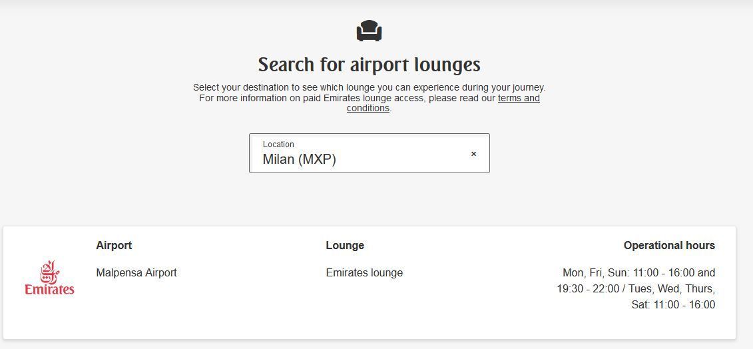
Task: Click the 'Sat: 11:00 - 16:00' hours line
Action: tap(673, 304)
